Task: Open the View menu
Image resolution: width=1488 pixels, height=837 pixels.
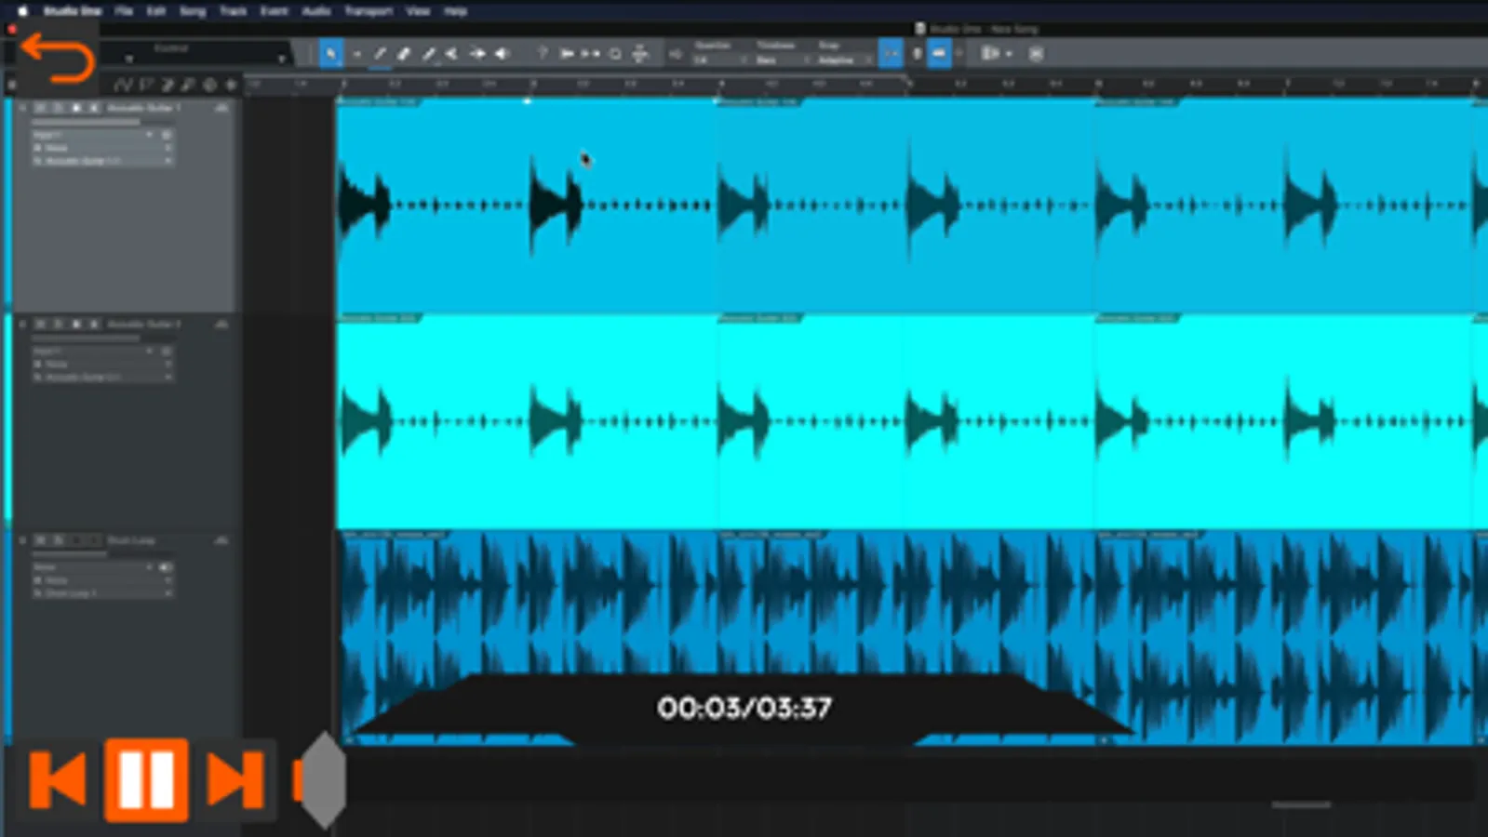Action: click(418, 11)
